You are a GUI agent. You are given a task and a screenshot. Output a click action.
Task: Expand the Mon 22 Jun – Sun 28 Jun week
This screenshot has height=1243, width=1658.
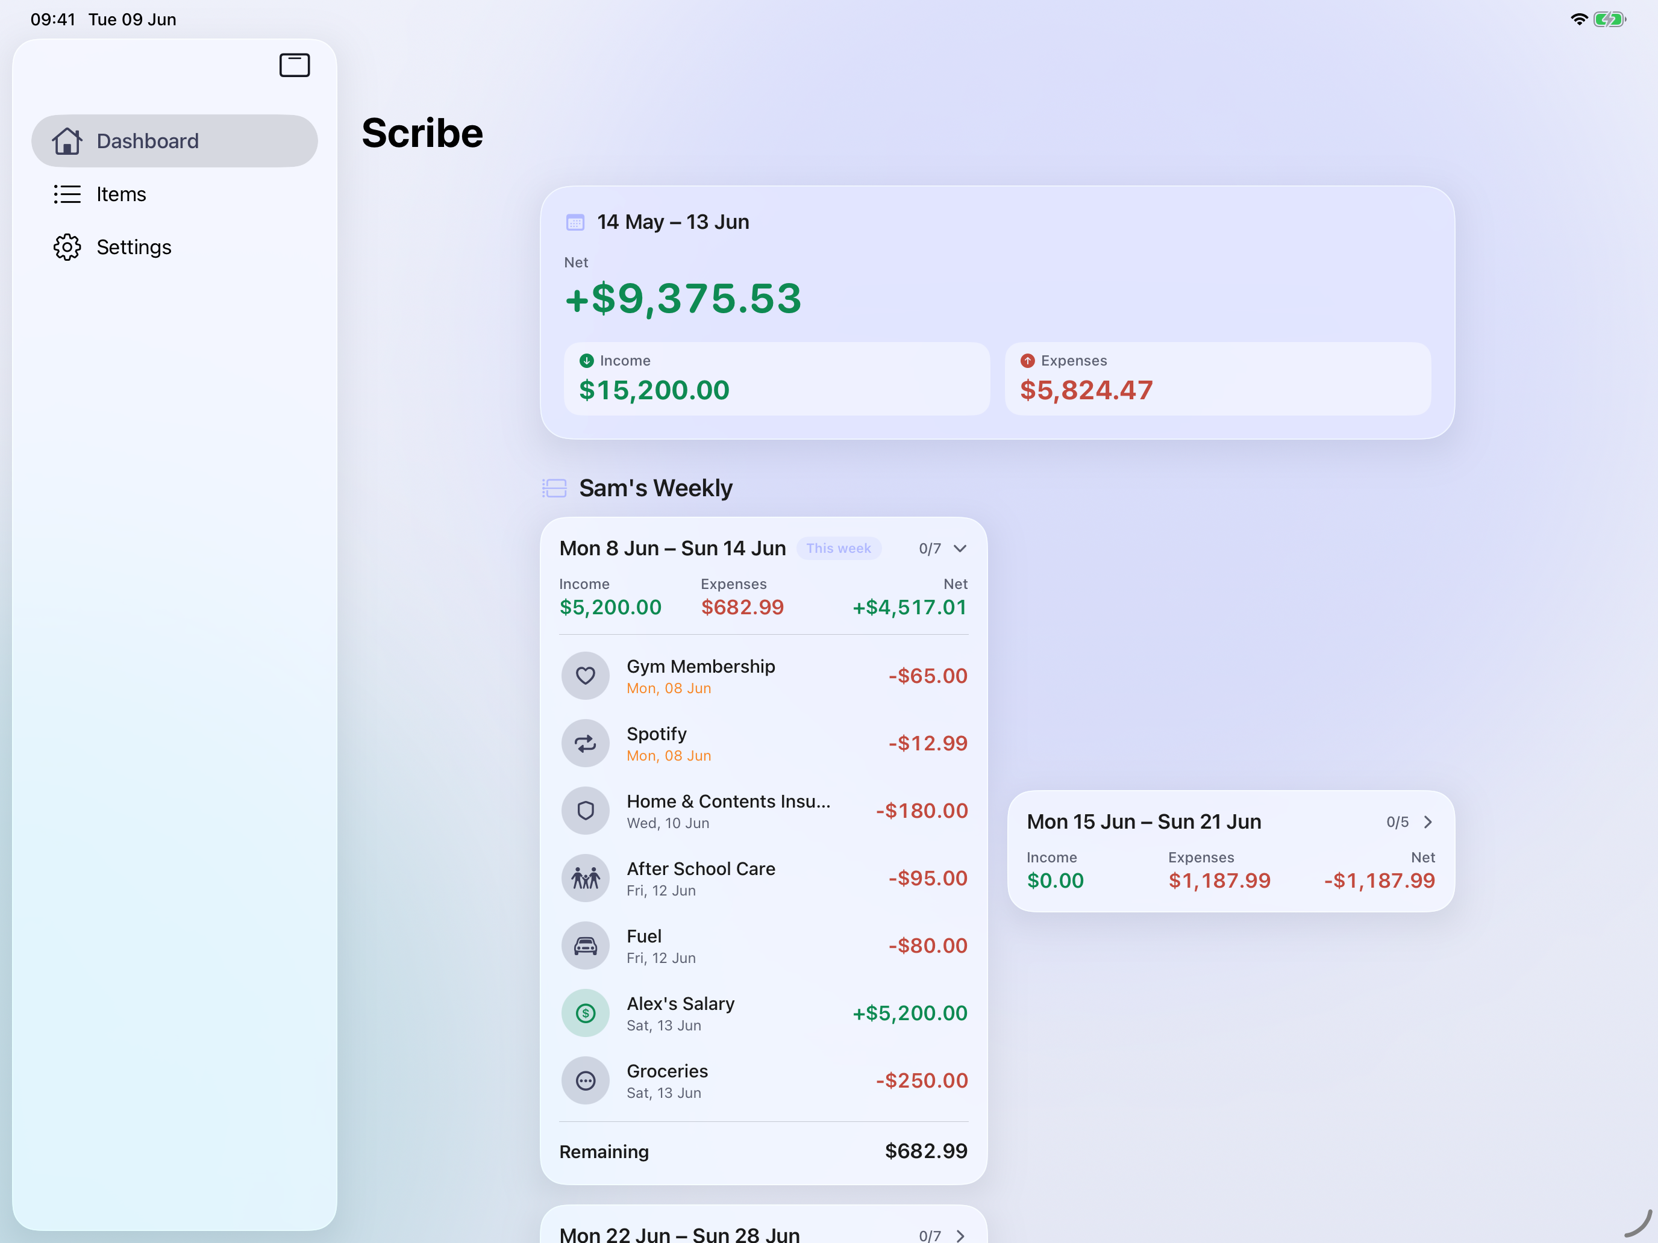(x=960, y=1236)
